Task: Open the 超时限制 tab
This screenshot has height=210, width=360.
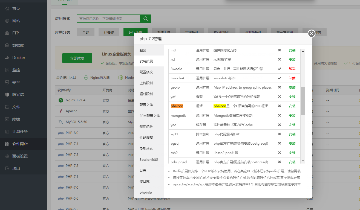Action: tap(149, 94)
